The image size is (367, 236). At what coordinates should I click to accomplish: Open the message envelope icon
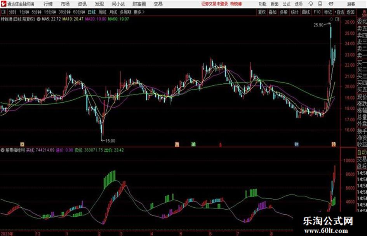[x=331, y=4]
